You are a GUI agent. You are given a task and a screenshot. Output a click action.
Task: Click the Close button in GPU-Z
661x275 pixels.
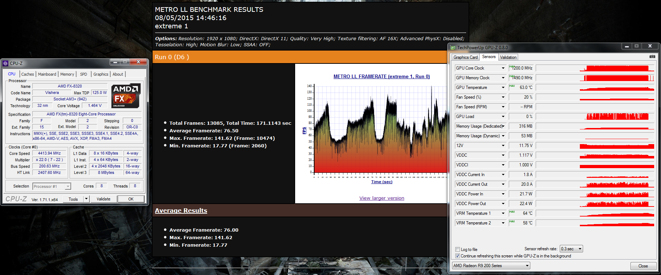click(643, 266)
